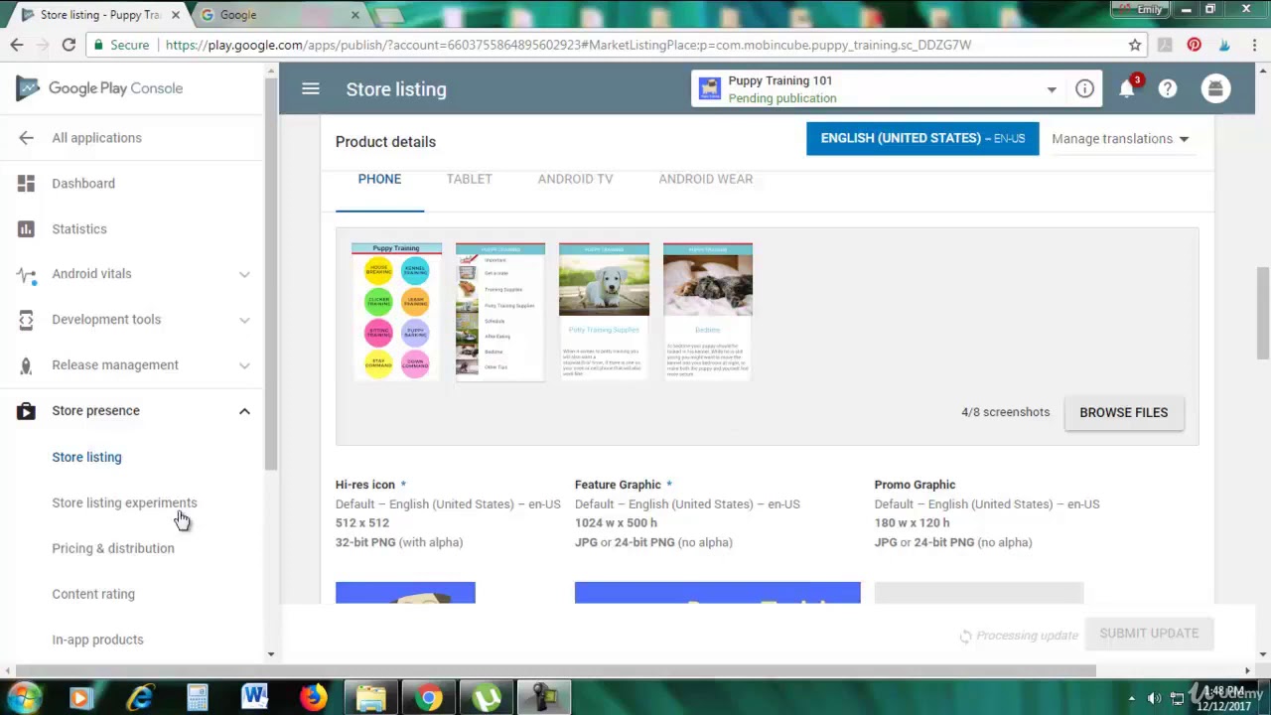Viewport: 1271px width, 715px height.
Task: Switch to the ANDROID WEAR tab
Action: pos(705,179)
